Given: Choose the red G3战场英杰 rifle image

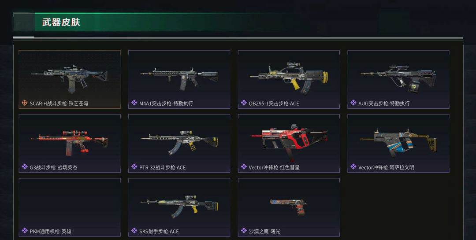Looking at the screenshot, I should point(70,143).
